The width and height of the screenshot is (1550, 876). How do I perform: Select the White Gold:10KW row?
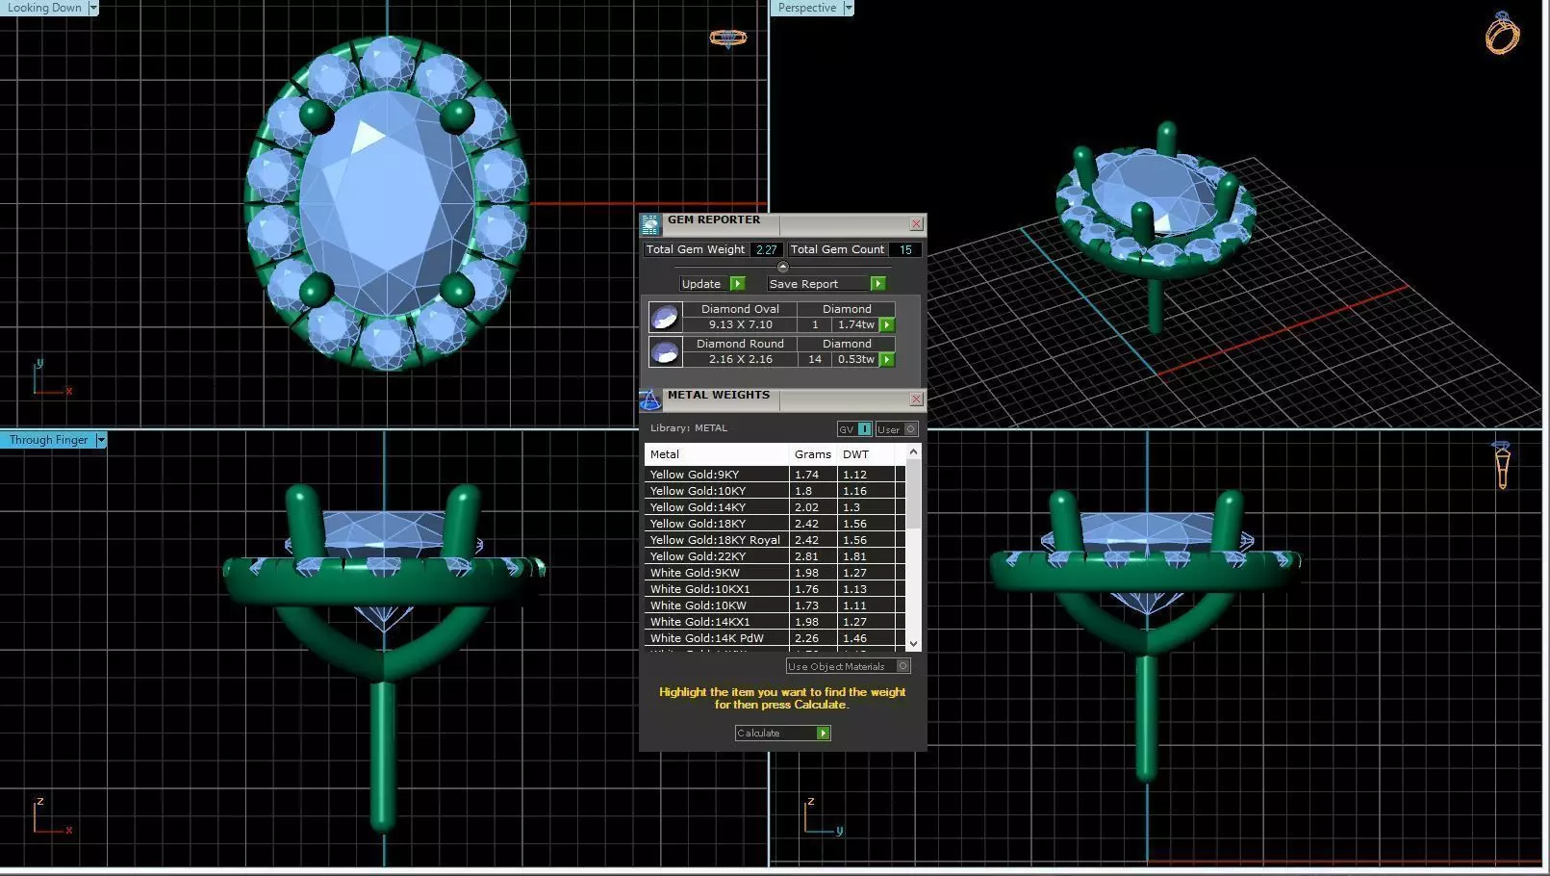[x=775, y=605]
